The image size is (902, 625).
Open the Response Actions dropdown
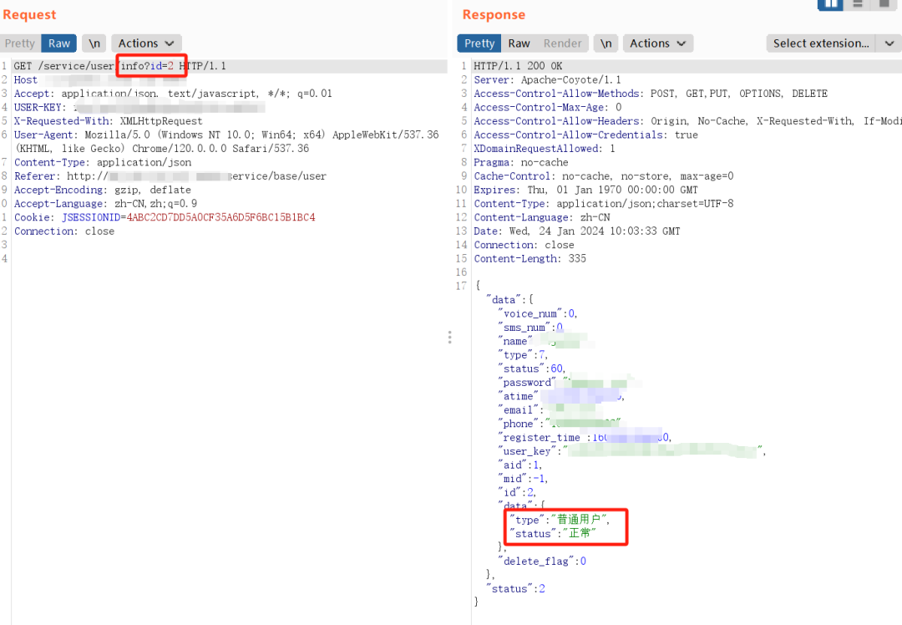(x=657, y=43)
